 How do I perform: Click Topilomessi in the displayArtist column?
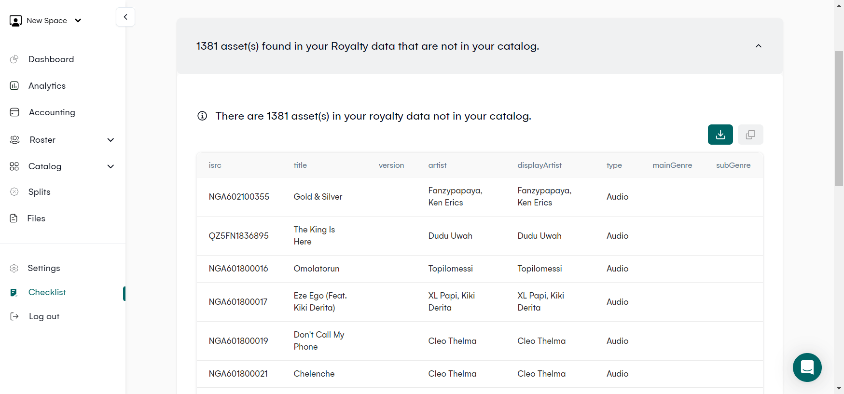[540, 269]
